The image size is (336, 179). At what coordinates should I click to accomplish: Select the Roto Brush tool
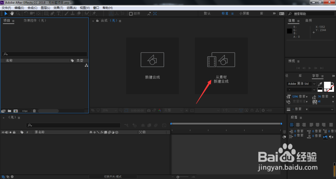pyautogui.click(x=87, y=13)
